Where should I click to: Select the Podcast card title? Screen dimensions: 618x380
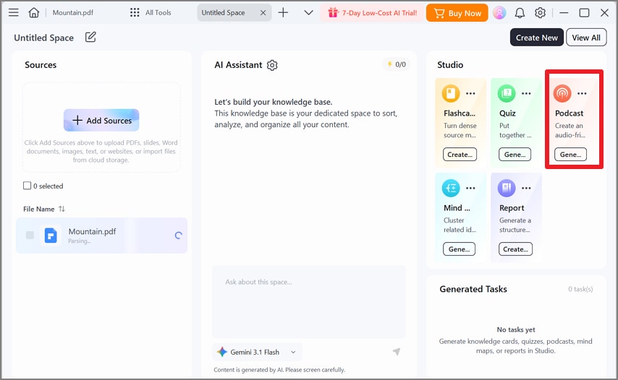point(569,113)
